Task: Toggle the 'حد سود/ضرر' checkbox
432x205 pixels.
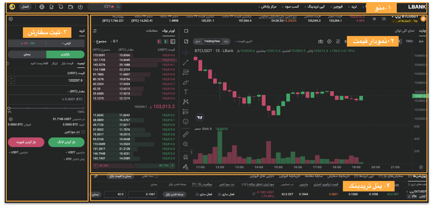Action: (x=83, y=132)
